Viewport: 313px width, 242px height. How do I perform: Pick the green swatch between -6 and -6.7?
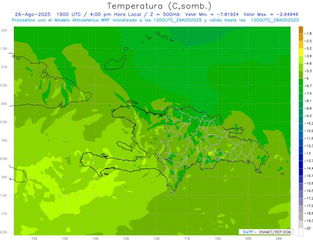pos(301,82)
